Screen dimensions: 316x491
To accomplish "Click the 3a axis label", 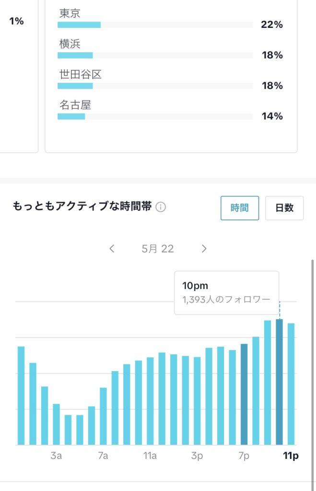I will 56,456.
